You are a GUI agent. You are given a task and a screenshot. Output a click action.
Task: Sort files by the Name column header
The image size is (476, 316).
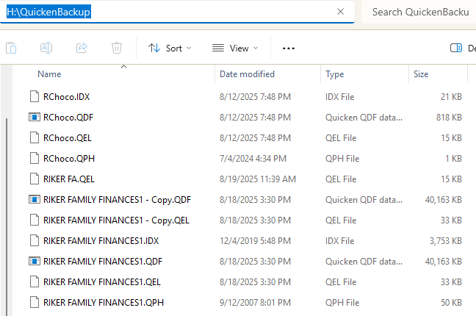49,74
